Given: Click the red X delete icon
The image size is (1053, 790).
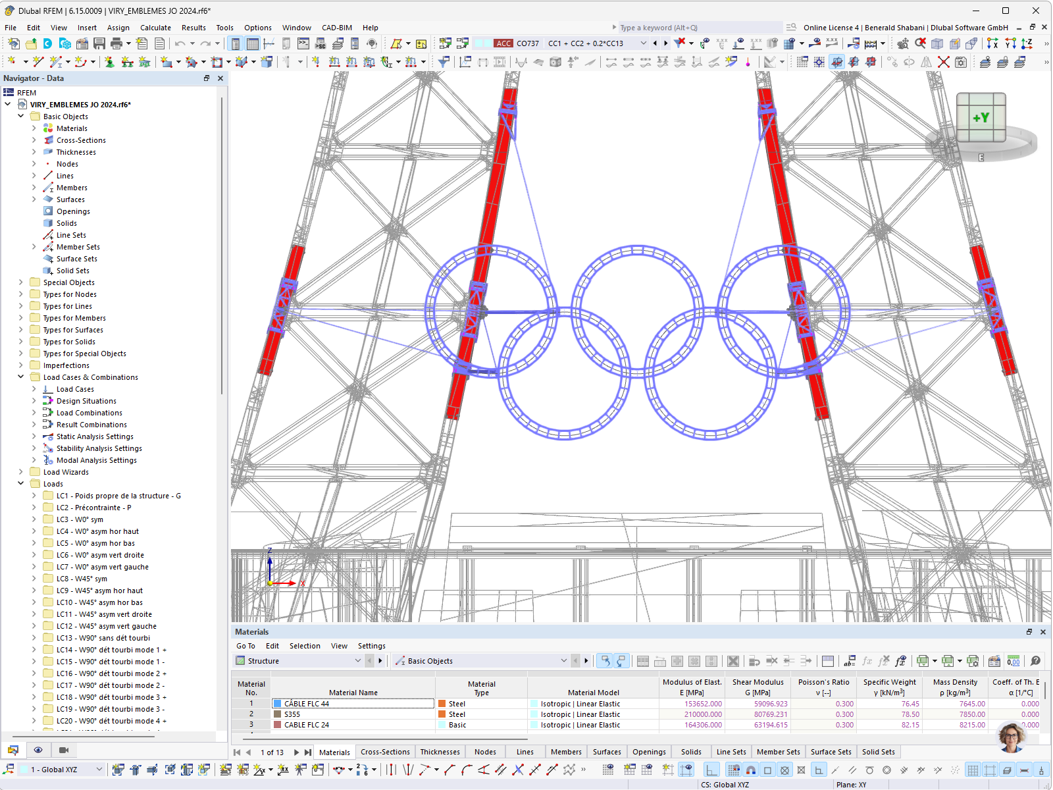Looking at the screenshot, I should click(943, 62).
